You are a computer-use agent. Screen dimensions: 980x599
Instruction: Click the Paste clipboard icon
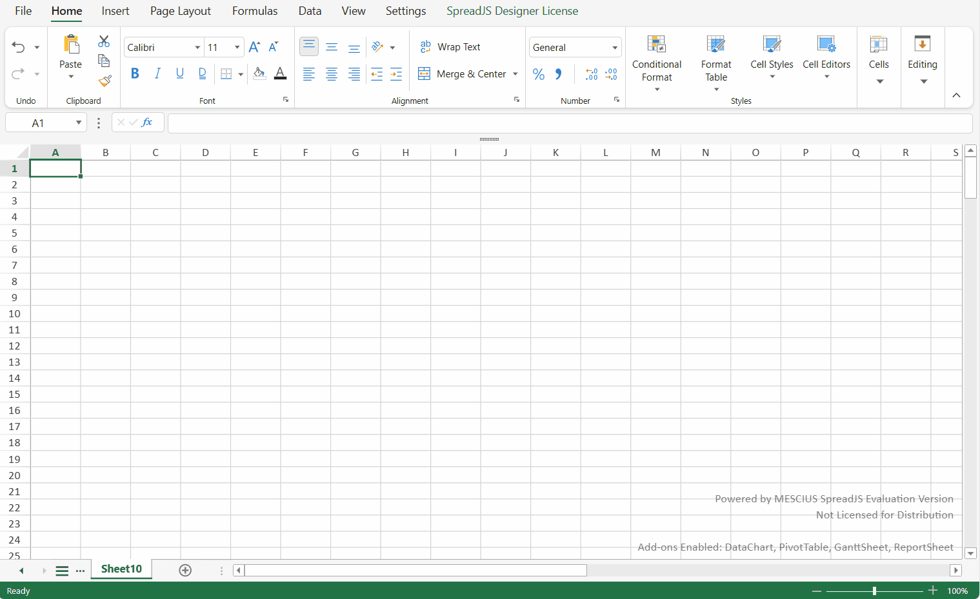click(71, 44)
